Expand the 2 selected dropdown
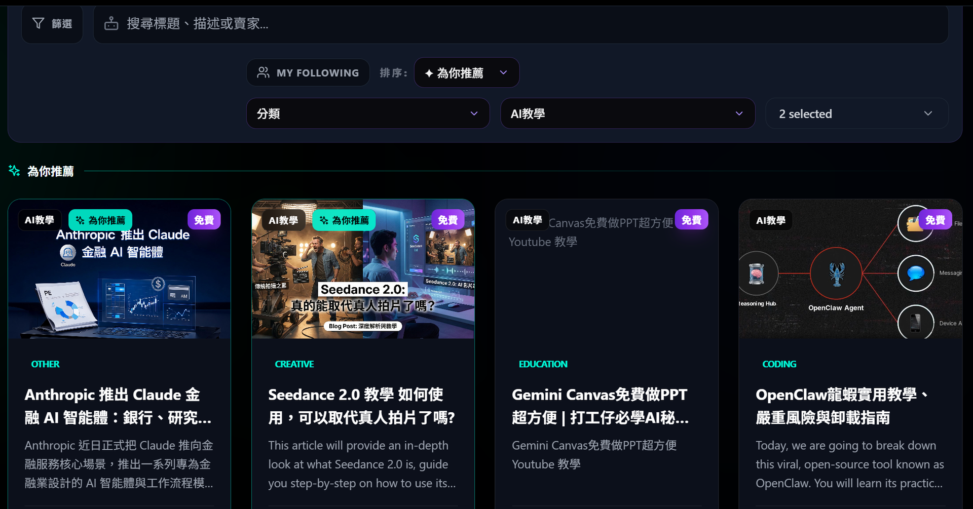 click(x=857, y=113)
